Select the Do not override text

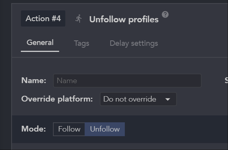(x=130, y=99)
